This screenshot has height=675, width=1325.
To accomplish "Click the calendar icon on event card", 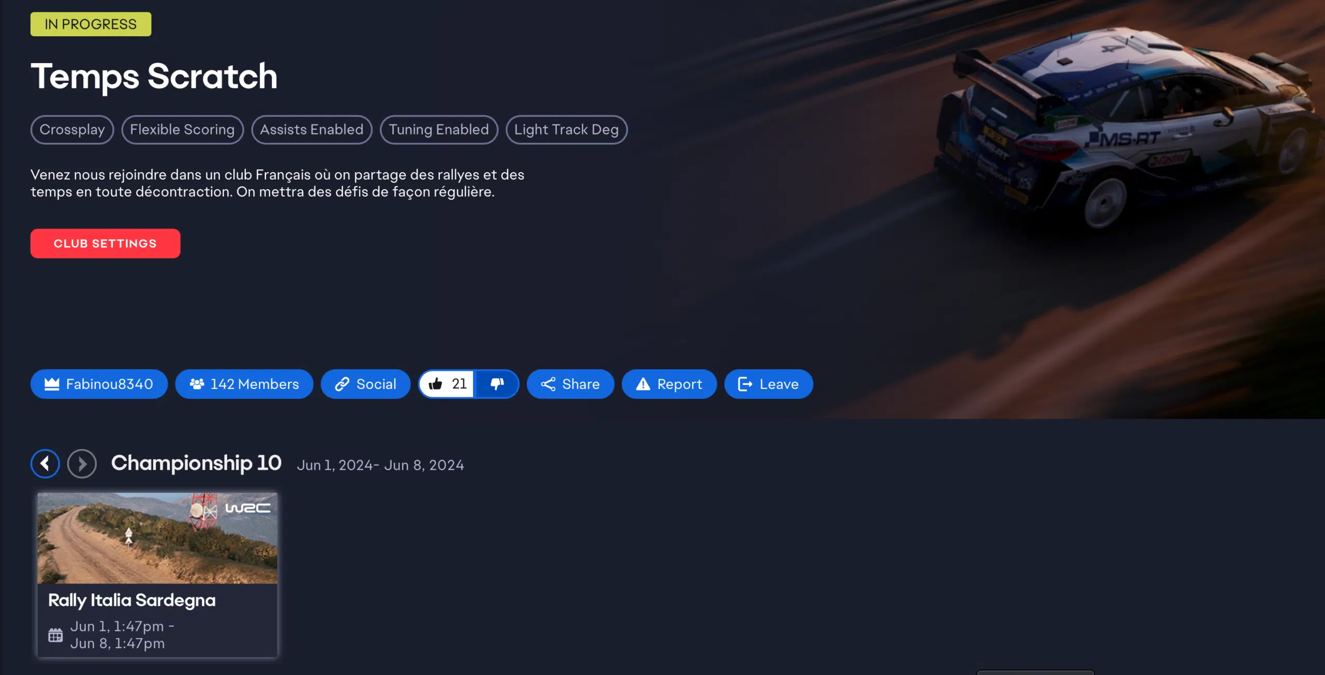I will (x=55, y=635).
